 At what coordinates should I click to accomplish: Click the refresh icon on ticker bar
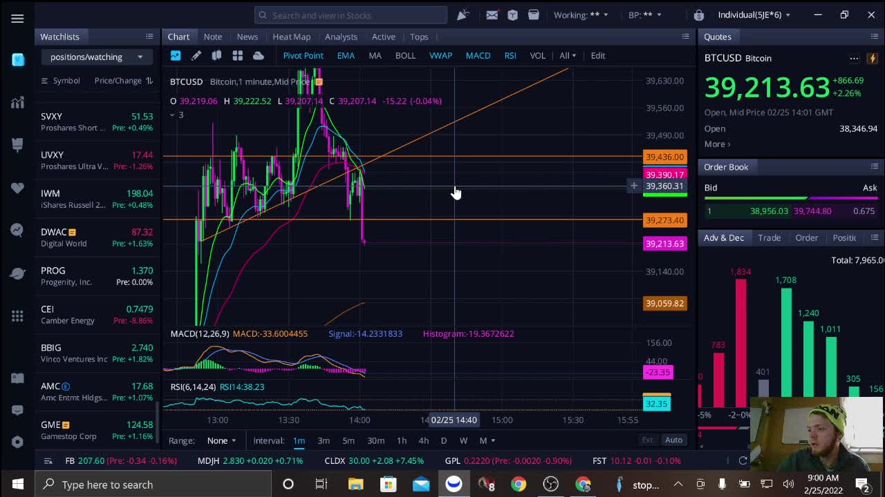coord(743,460)
